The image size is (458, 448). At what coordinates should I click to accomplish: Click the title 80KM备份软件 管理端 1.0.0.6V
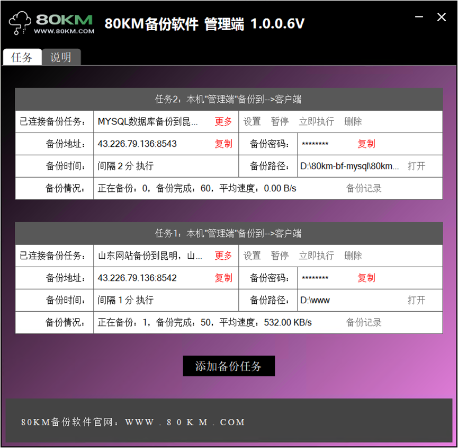click(204, 24)
